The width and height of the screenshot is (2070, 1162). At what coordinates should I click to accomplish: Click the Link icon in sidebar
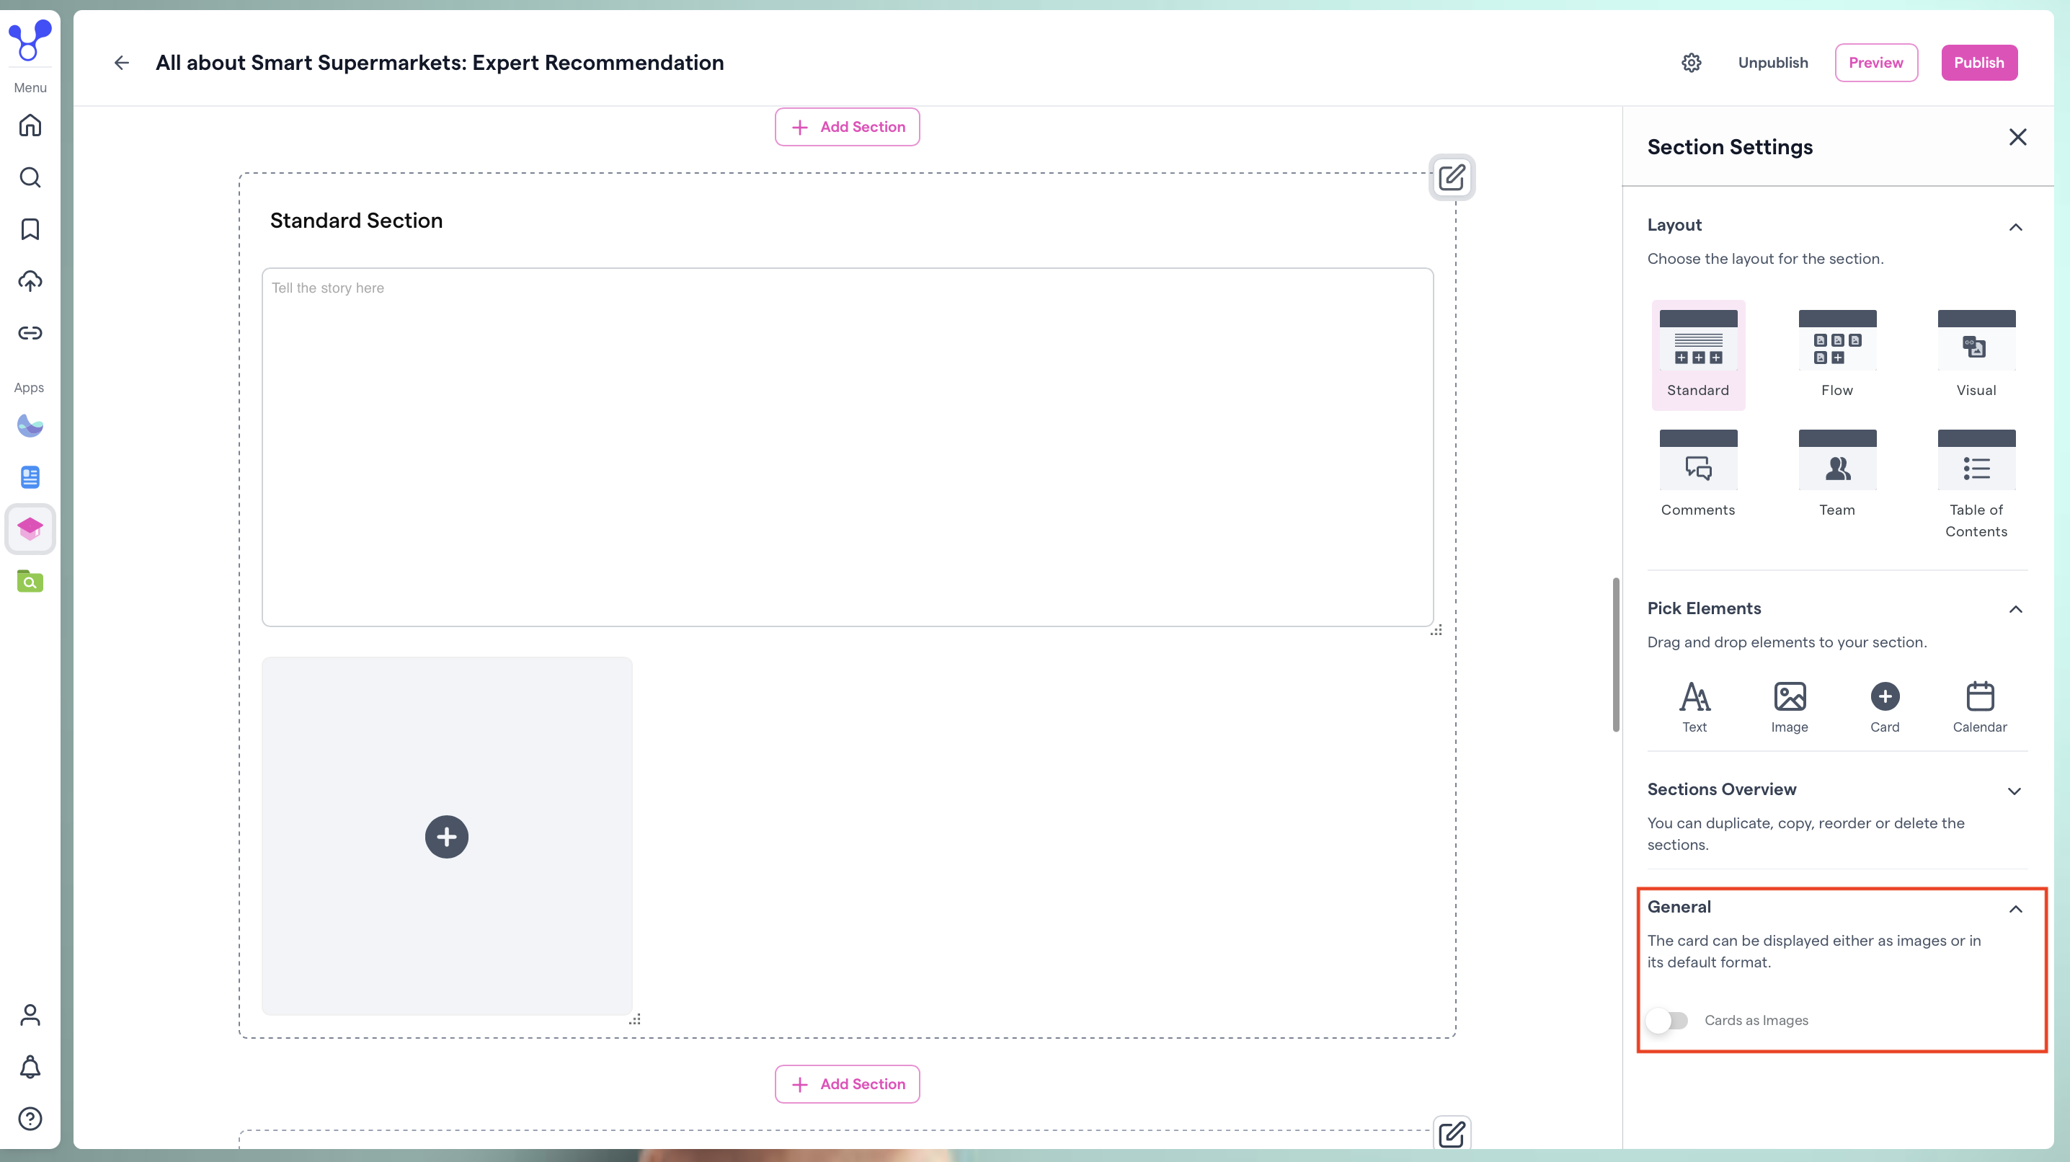[30, 333]
